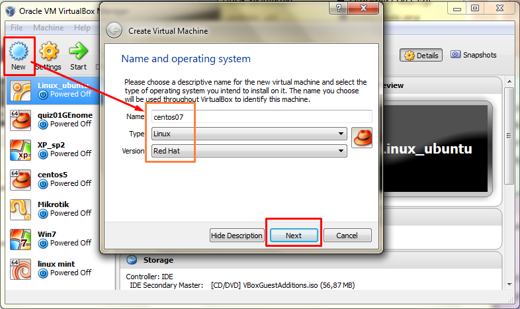Image resolution: width=520 pixels, height=309 pixels.
Task: Click the VirtualBox cube icon in title bar
Action: pyautogui.click(x=11, y=11)
